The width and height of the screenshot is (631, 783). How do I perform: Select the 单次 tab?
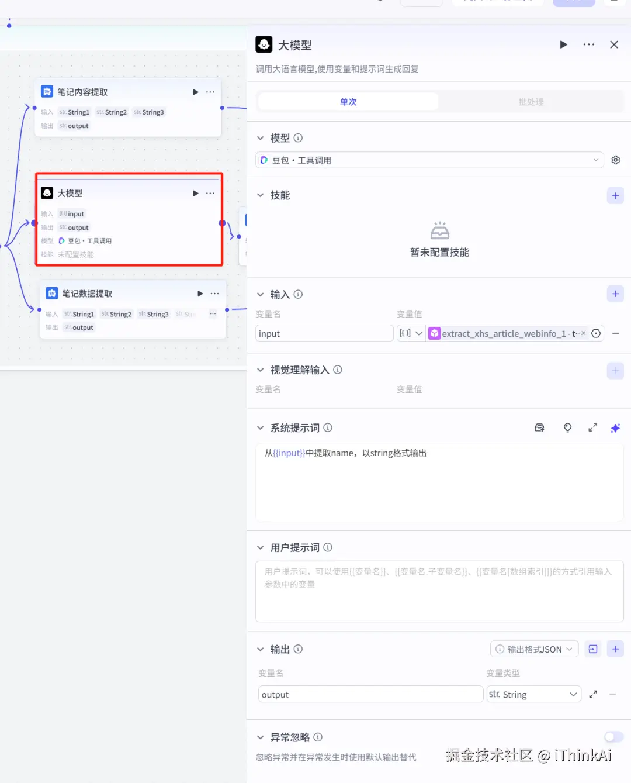tap(348, 101)
